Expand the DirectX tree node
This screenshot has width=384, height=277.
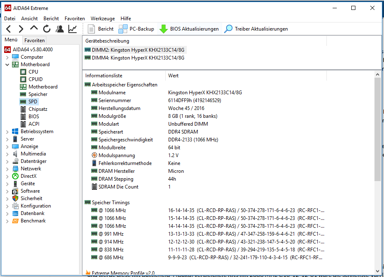tap(7, 177)
